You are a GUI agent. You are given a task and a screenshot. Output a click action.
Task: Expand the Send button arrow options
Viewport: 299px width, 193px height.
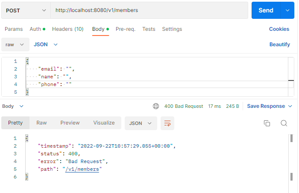287,10
